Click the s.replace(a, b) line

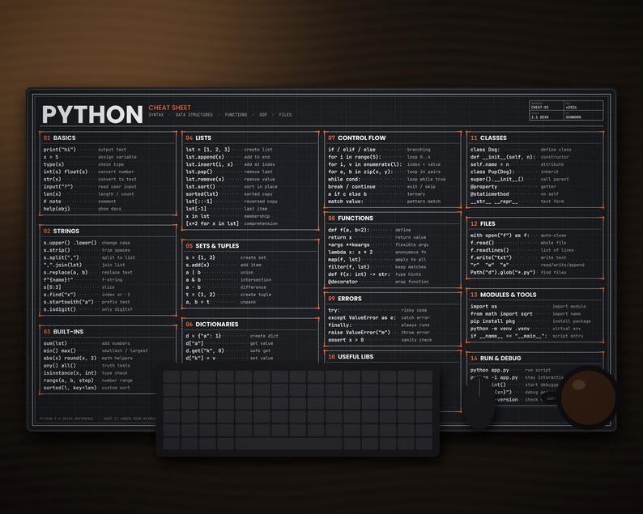coord(66,272)
